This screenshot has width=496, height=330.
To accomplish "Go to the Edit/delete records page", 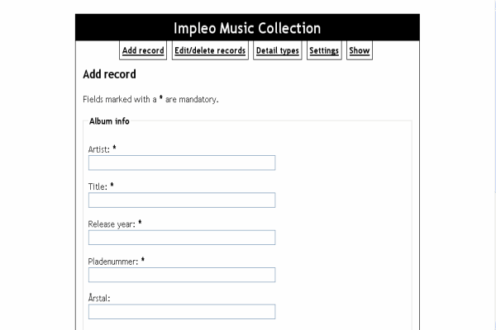I will pos(210,50).
